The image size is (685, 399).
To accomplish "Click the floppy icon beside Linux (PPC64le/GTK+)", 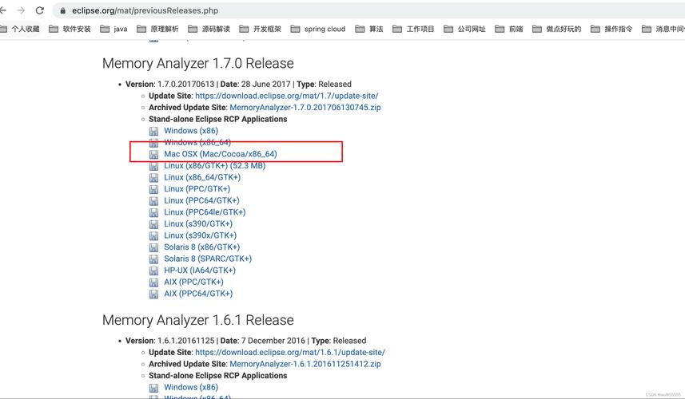I will click(x=153, y=213).
